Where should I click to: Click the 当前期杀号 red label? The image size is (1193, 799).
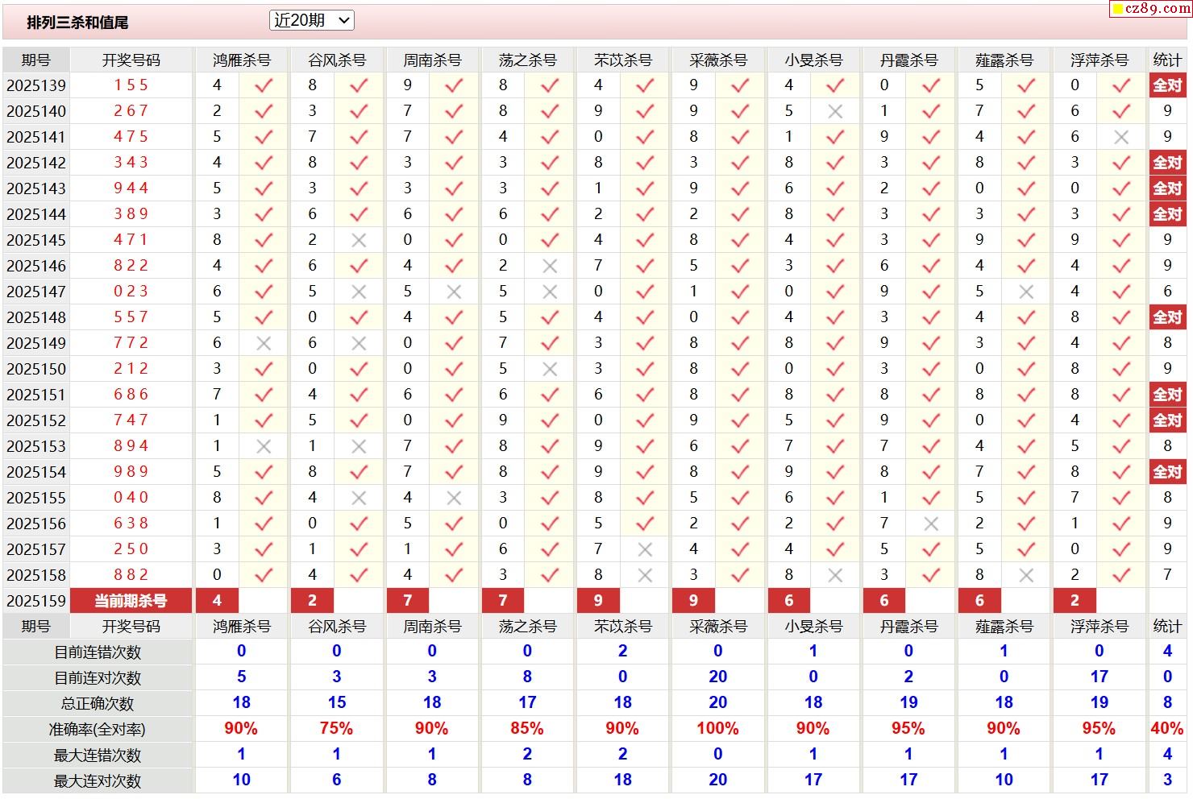pos(131,601)
